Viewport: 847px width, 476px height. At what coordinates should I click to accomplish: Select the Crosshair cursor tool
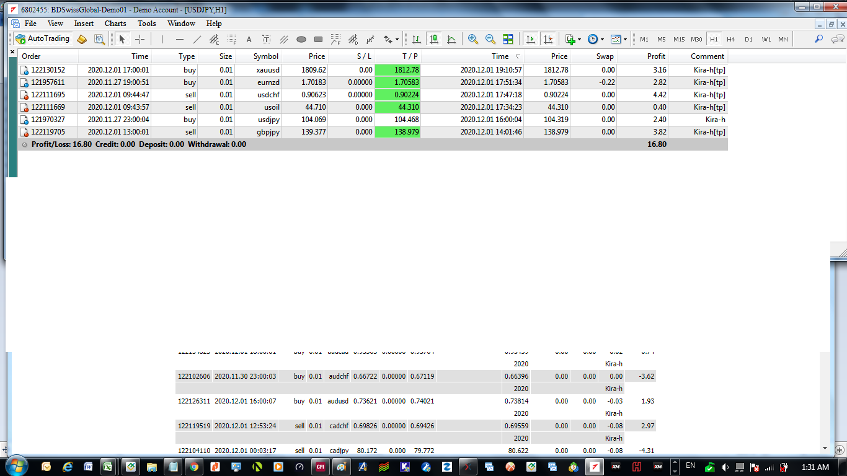(x=140, y=39)
